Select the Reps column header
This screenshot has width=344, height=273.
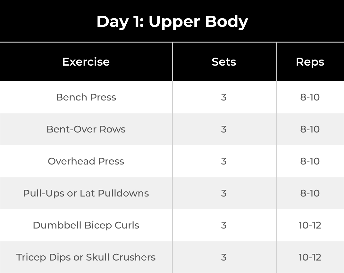pos(310,62)
